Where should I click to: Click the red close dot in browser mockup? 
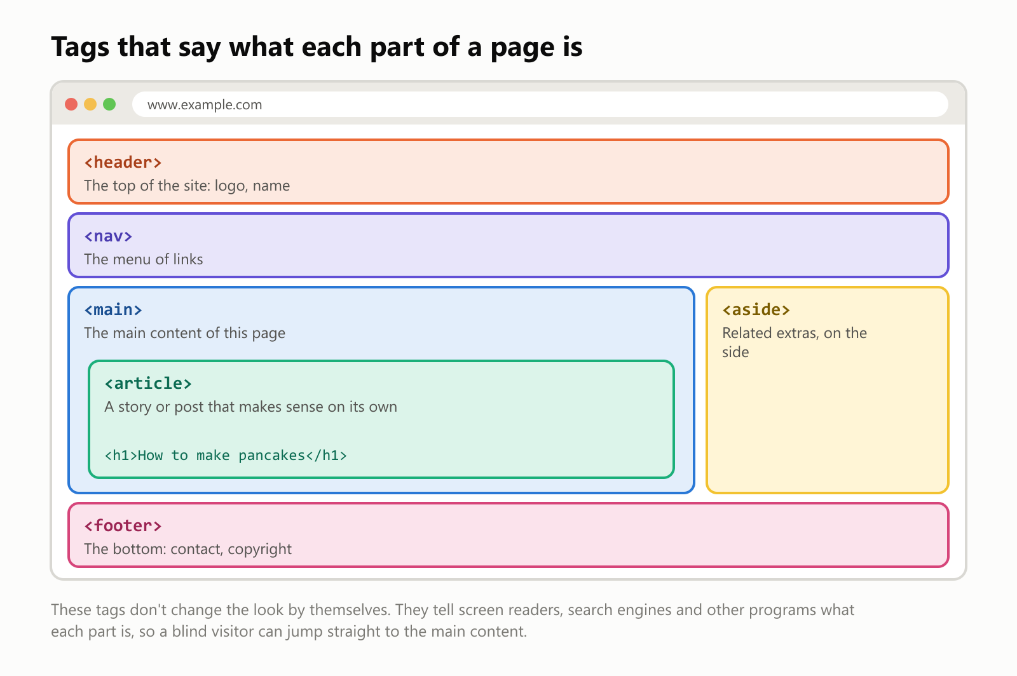[71, 104]
